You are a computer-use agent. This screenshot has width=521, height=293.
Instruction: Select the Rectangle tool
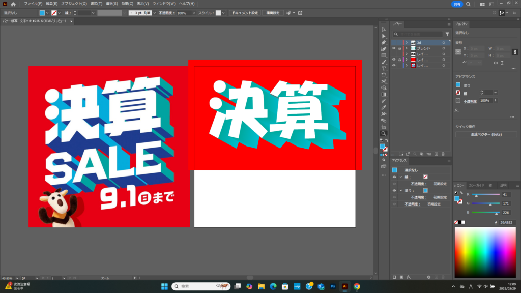point(384,55)
